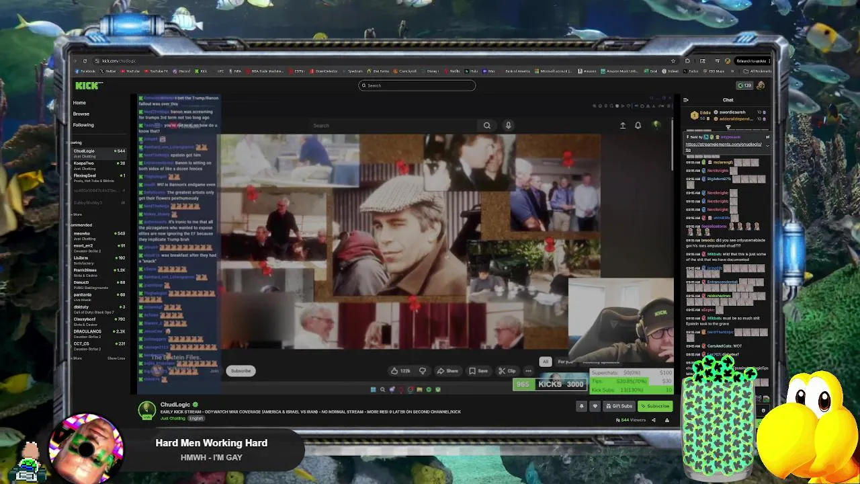Share the stream via share icon
Screen dimensions: 860x484
653,420
